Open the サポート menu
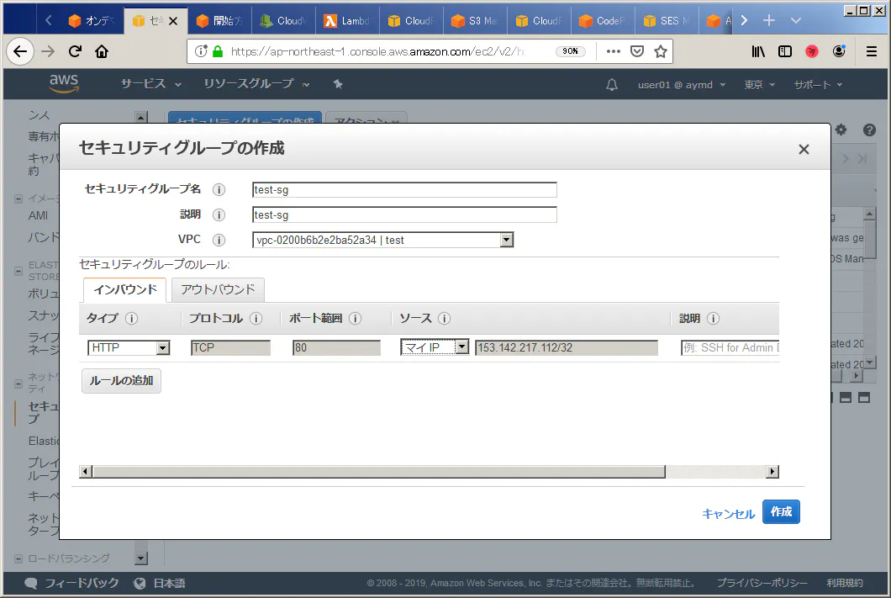Screen dimensions: 891x598 click(x=818, y=85)
